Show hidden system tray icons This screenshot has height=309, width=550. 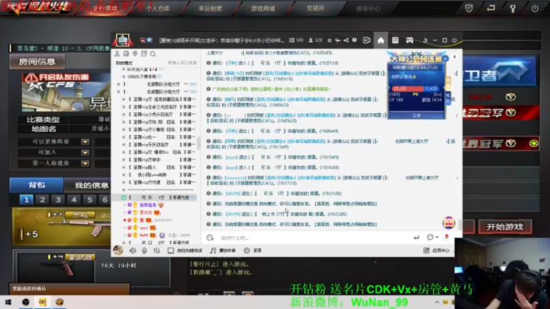tap(437, 302)
